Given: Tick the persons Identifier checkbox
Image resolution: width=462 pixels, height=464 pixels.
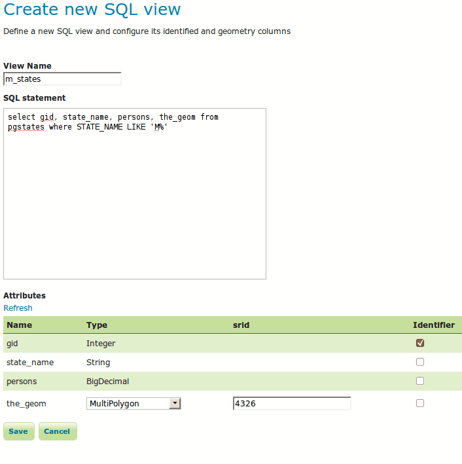Looking at the screenshot, I should 420,381.
